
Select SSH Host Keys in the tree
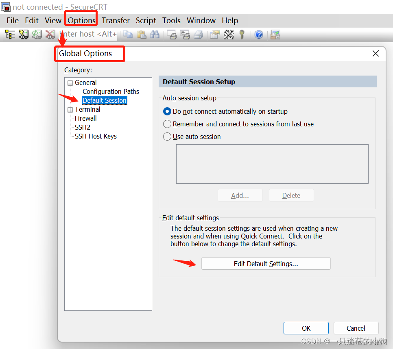coord(96,136)
